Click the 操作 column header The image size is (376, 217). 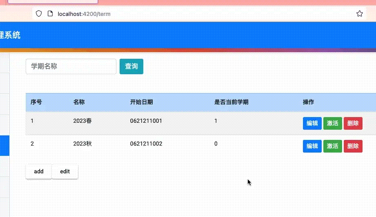coord(308,102)
